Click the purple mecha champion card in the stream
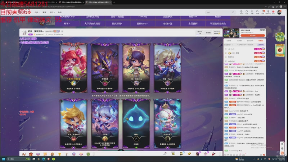The height and width of the screenshot is (162, 288). click(105, 68)
